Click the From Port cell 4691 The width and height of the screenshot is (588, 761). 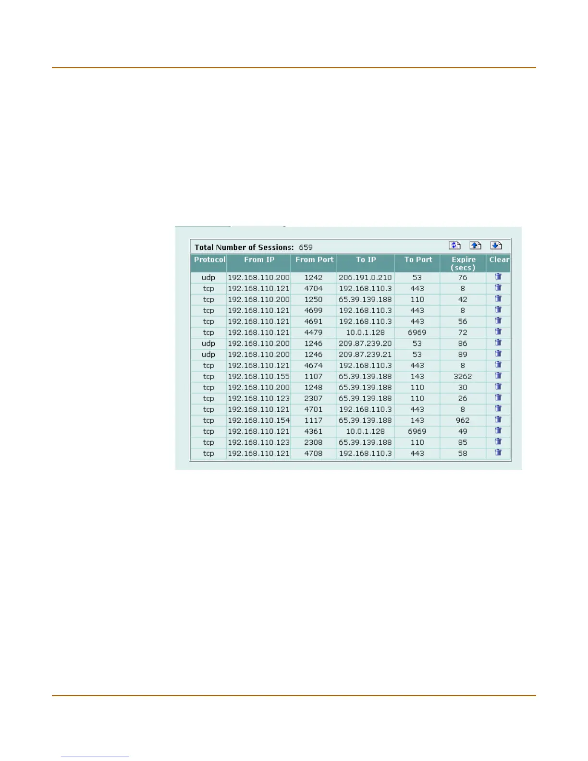click(x=313, y=321)
